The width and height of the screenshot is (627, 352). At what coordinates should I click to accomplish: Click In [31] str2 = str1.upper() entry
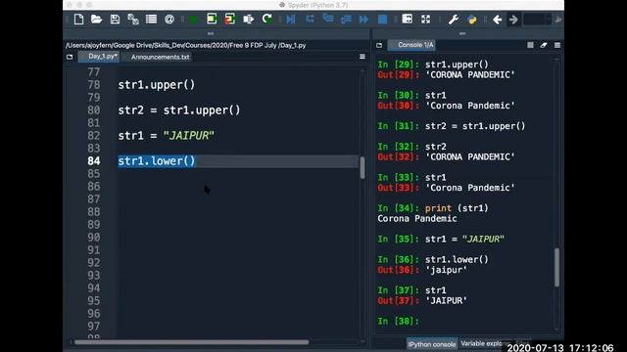(x=452, y=126)
